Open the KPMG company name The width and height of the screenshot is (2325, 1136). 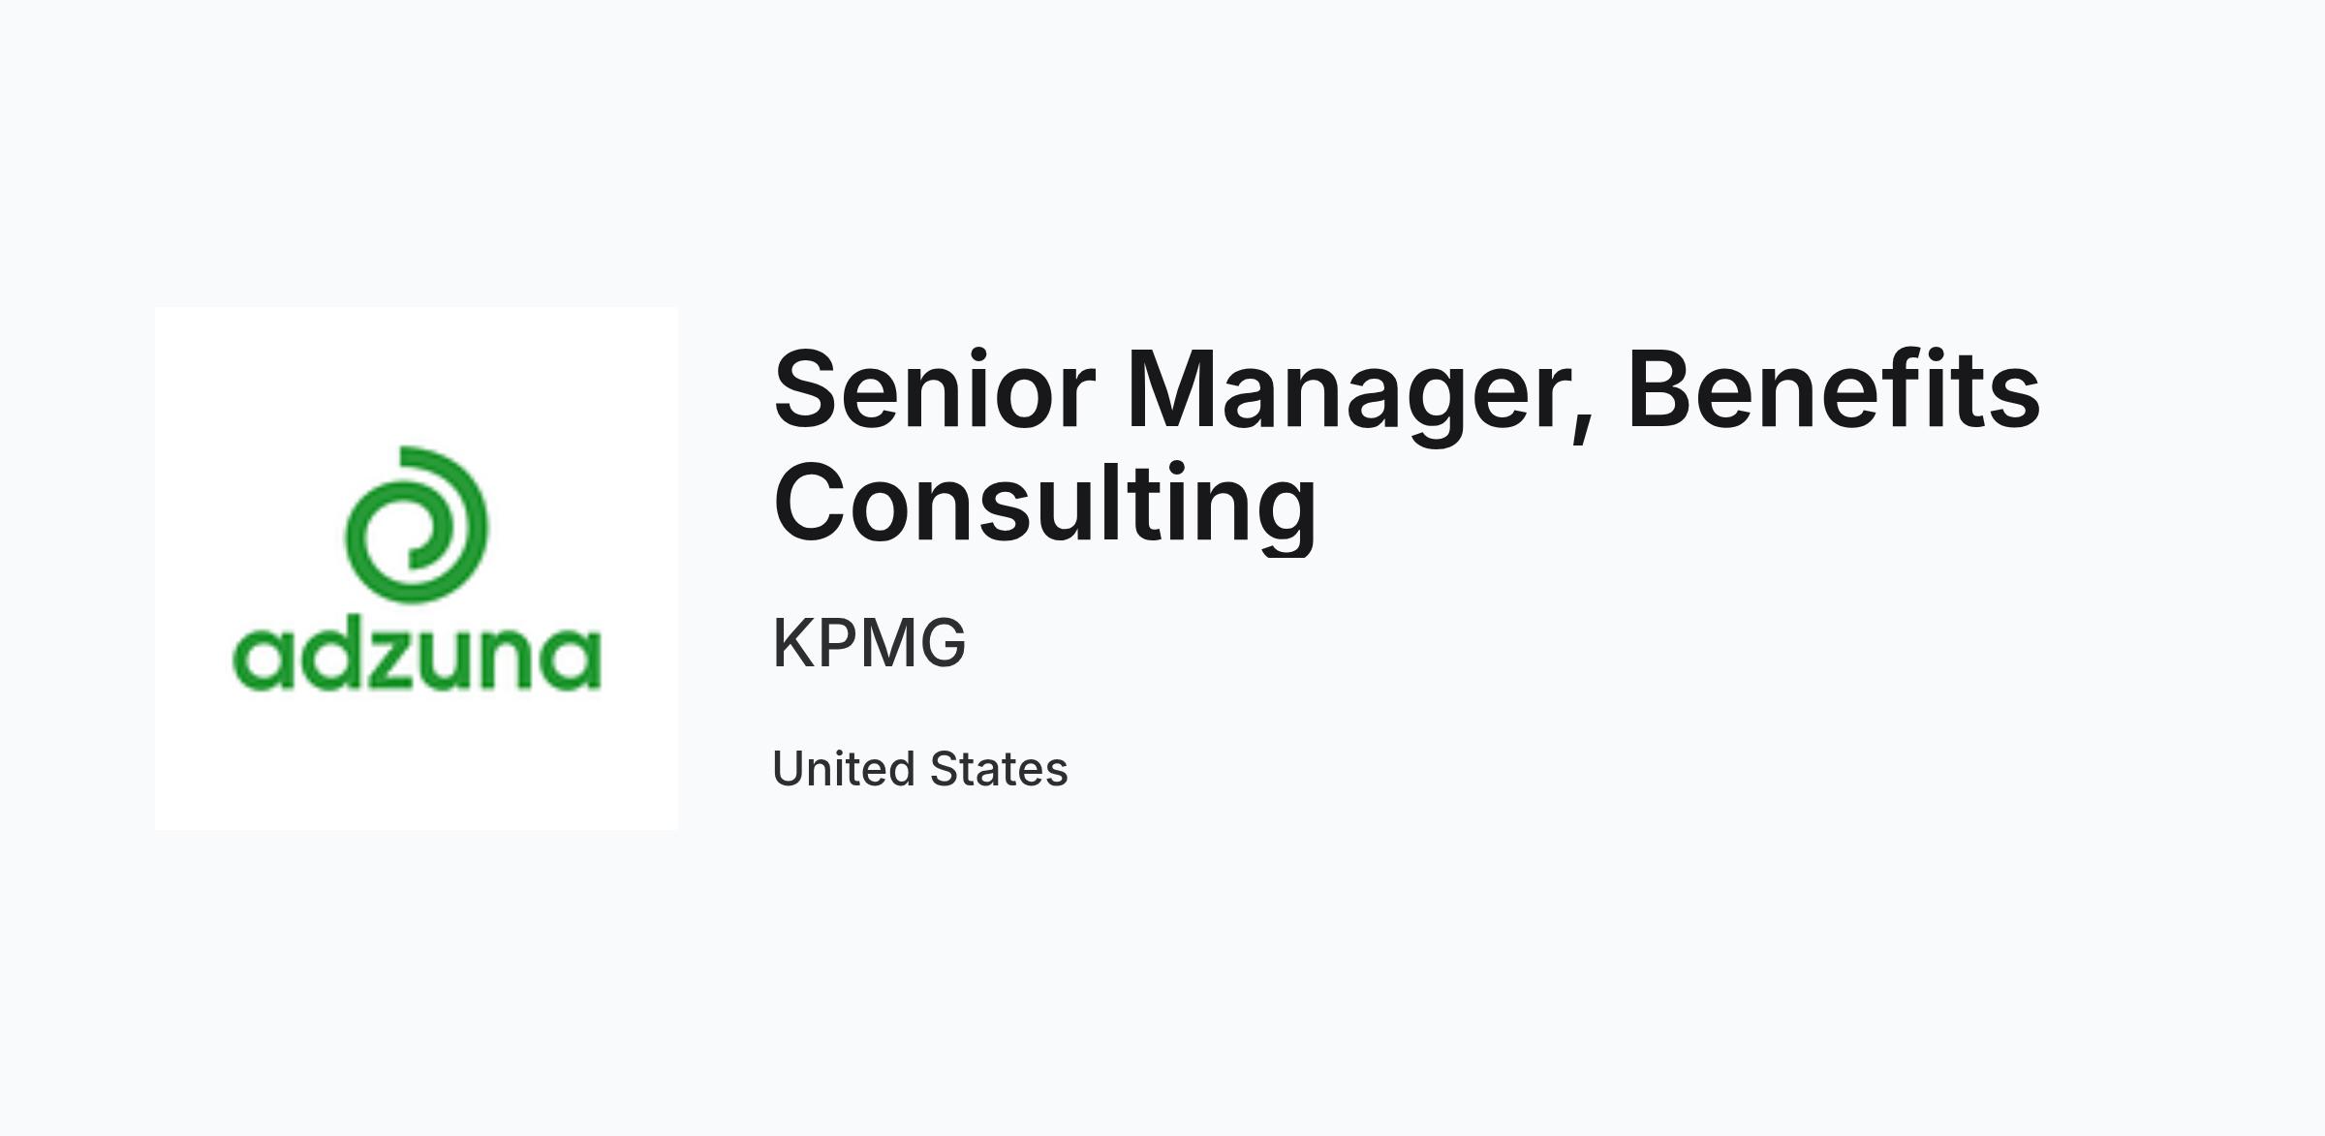click(x=870, y=642)
